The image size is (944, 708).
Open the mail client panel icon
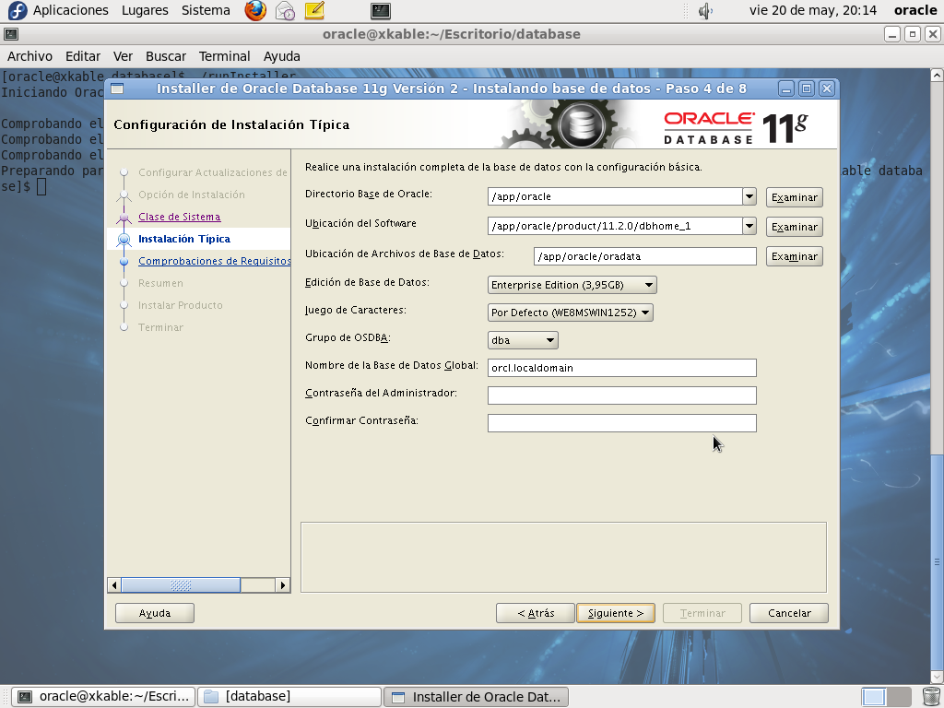285,10
